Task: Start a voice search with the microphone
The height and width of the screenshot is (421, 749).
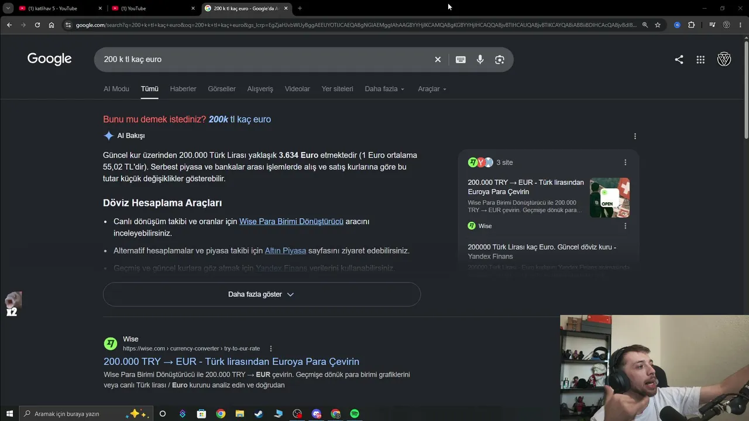Action: 480,60
